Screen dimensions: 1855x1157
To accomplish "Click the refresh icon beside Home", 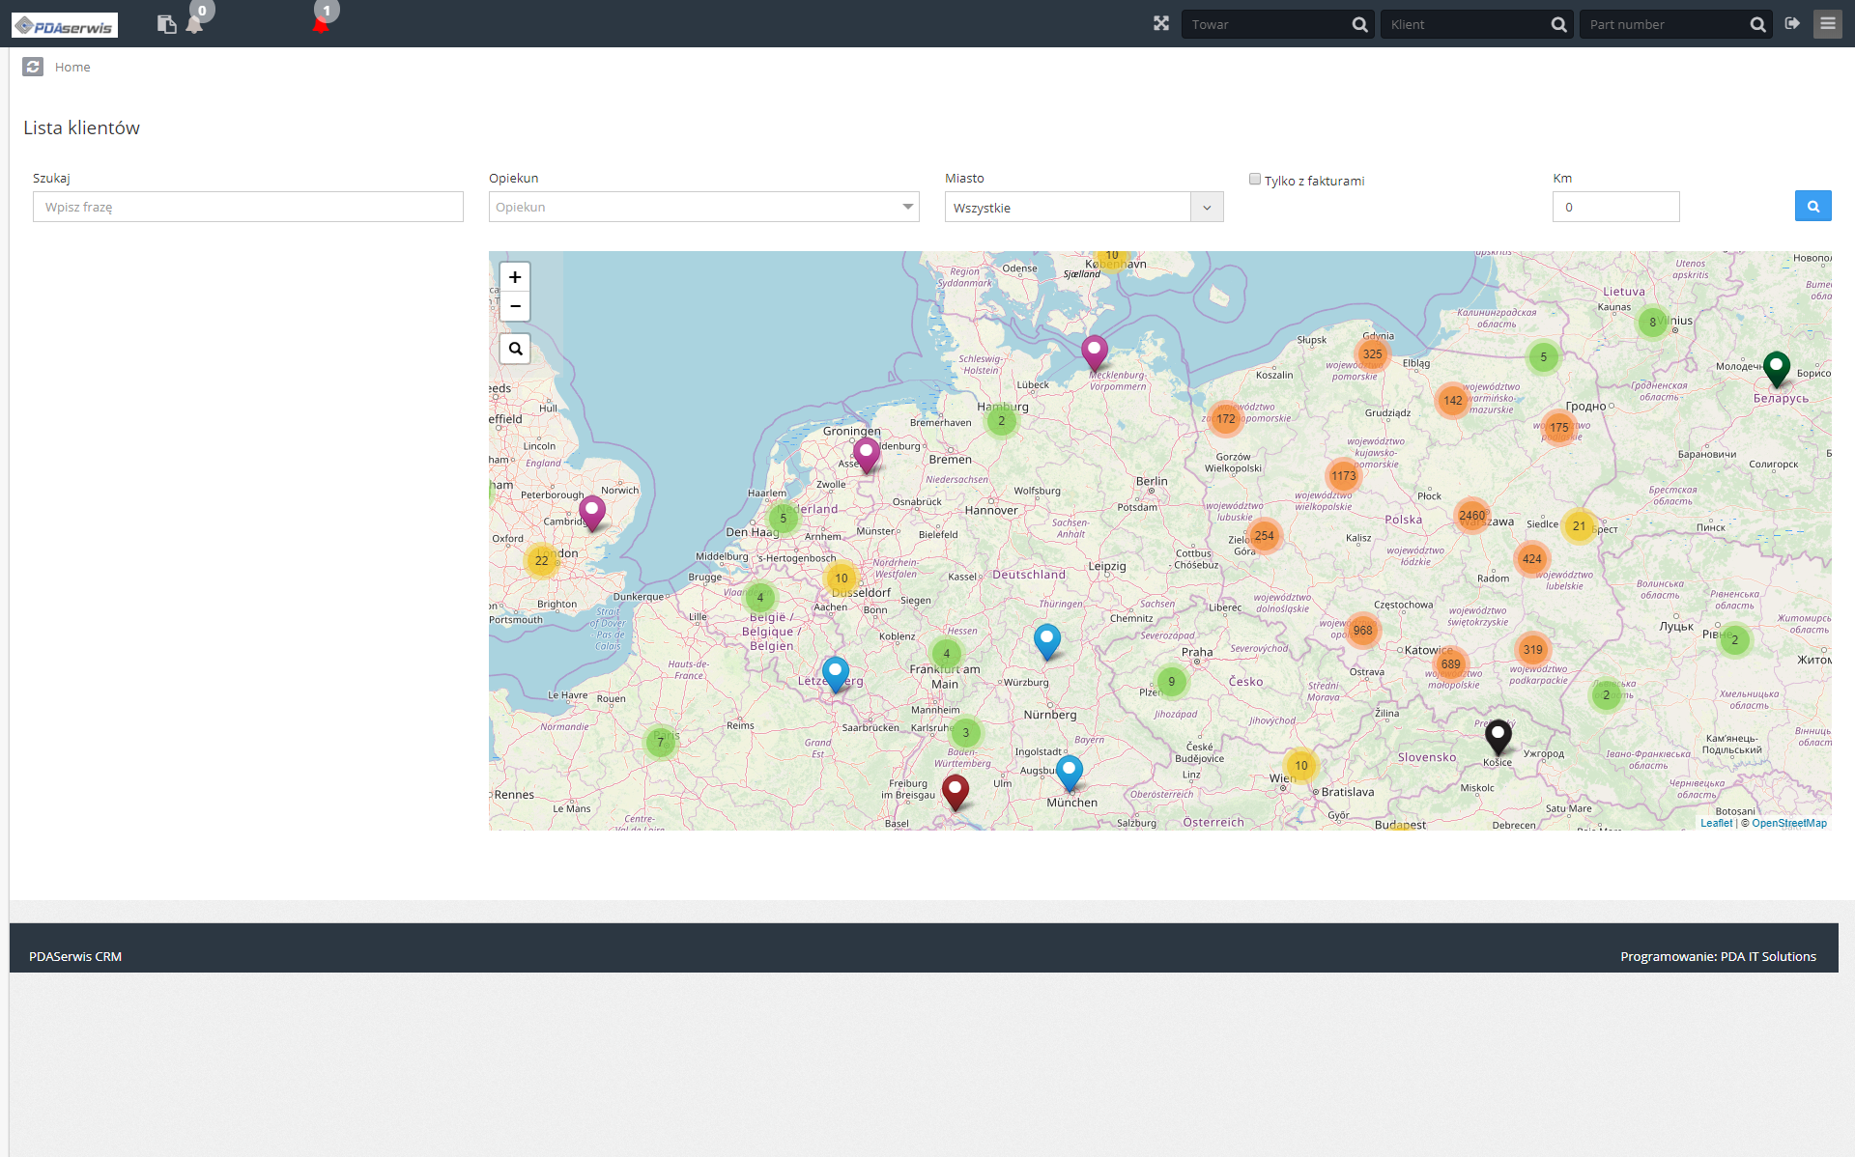I will [x=33, y=67].
